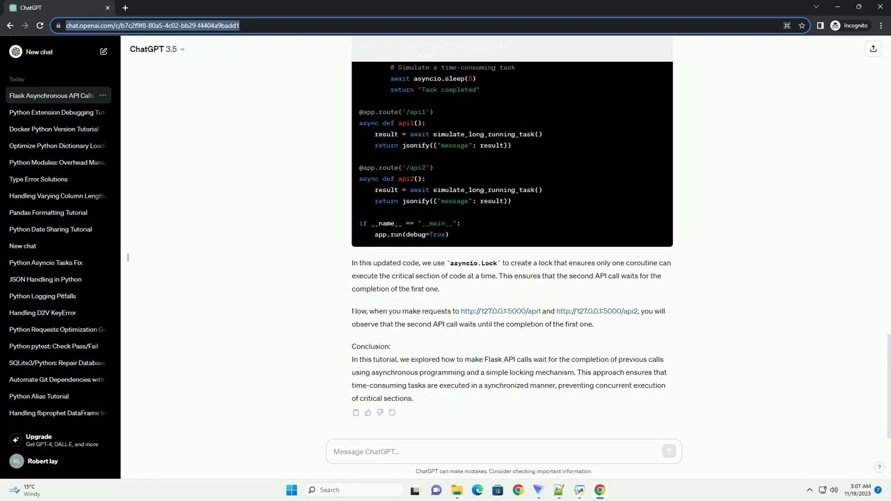Open the Chrome three-dot menu
This screenshot has height=501, width=891.
click(x=881, y=26)
